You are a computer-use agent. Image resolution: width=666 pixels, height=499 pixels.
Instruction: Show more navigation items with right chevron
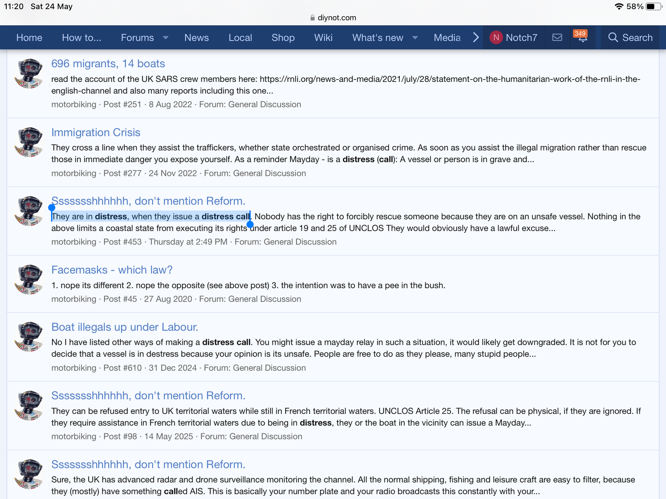click(x=476, y=37)
